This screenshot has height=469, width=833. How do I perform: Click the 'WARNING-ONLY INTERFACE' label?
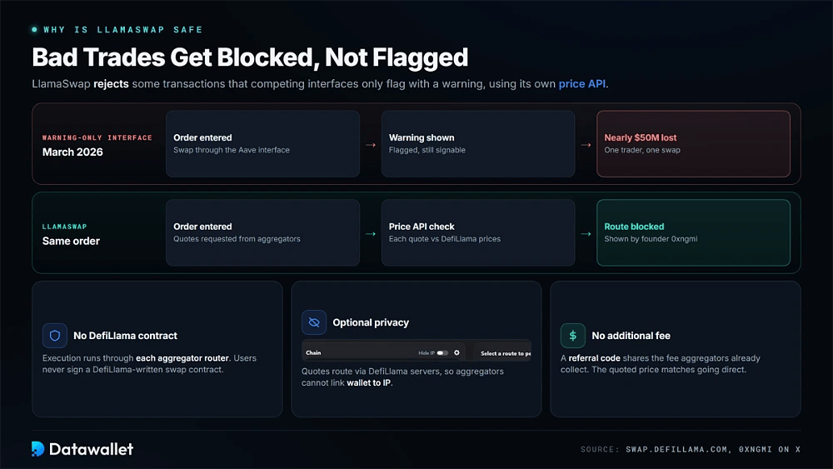(x=97, y=137)
